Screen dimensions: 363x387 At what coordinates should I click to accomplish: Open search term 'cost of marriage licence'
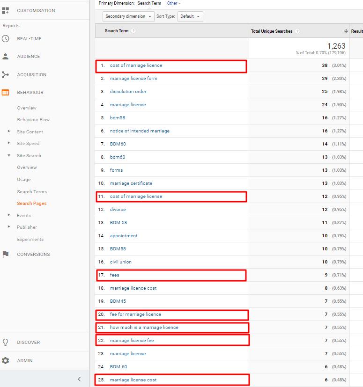pyautogui.click(x=136, y=66)
